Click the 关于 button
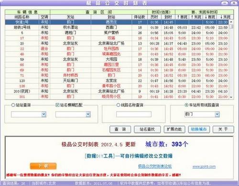 pos(223,129)
